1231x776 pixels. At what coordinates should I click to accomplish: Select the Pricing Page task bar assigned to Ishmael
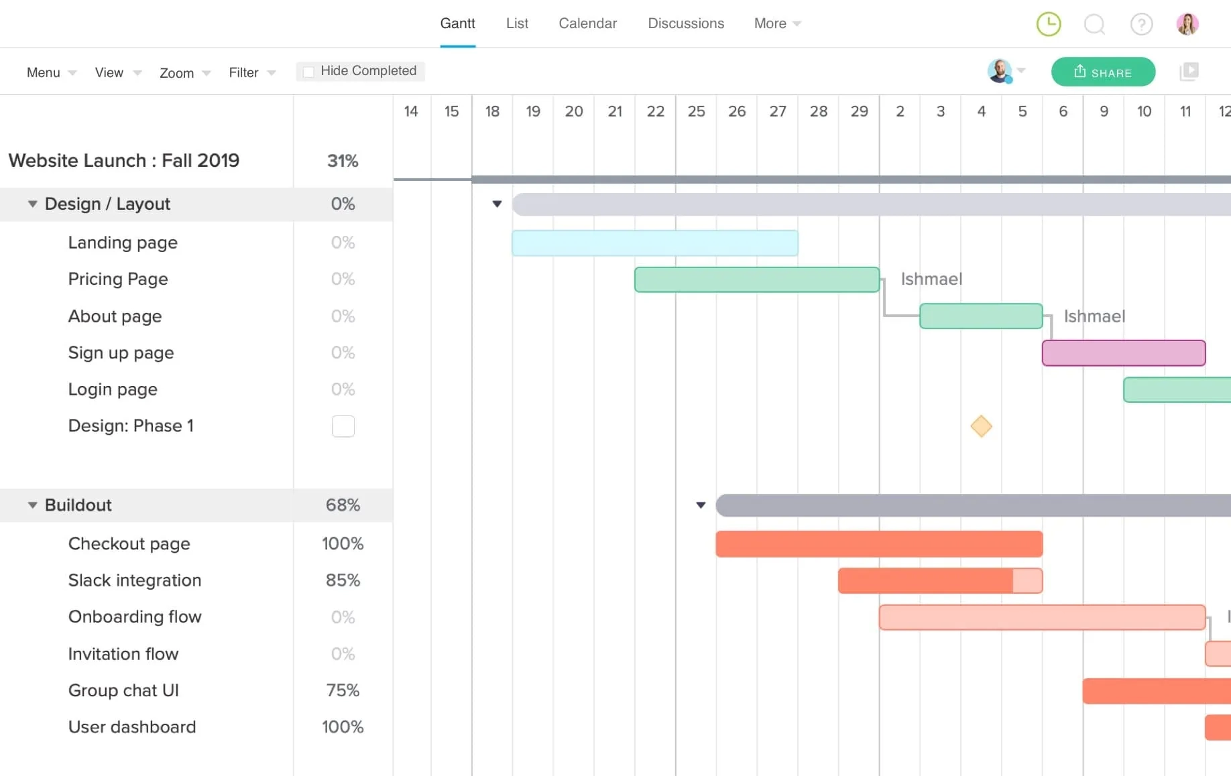(x=756, y=279)
